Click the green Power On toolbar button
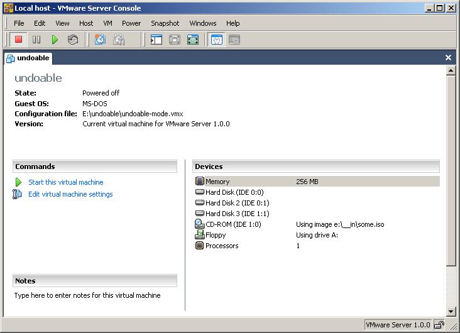Screen dimensions: 460x333 [x=55, y=40]
